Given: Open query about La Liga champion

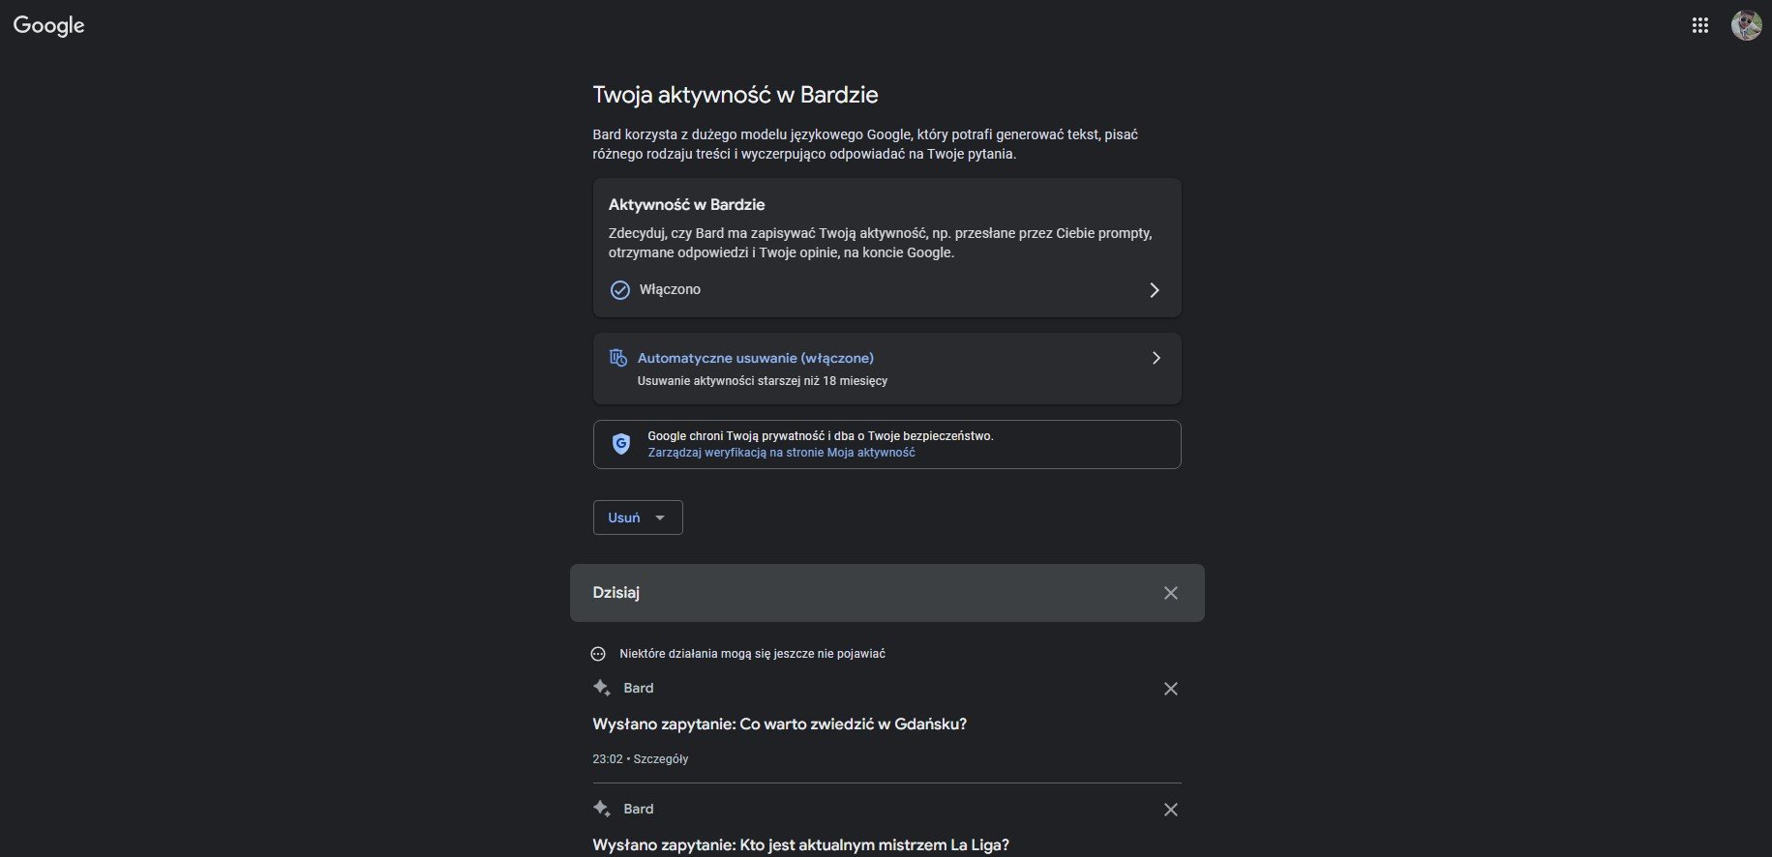Looking at the screenshot, I should tap(800, 845).
